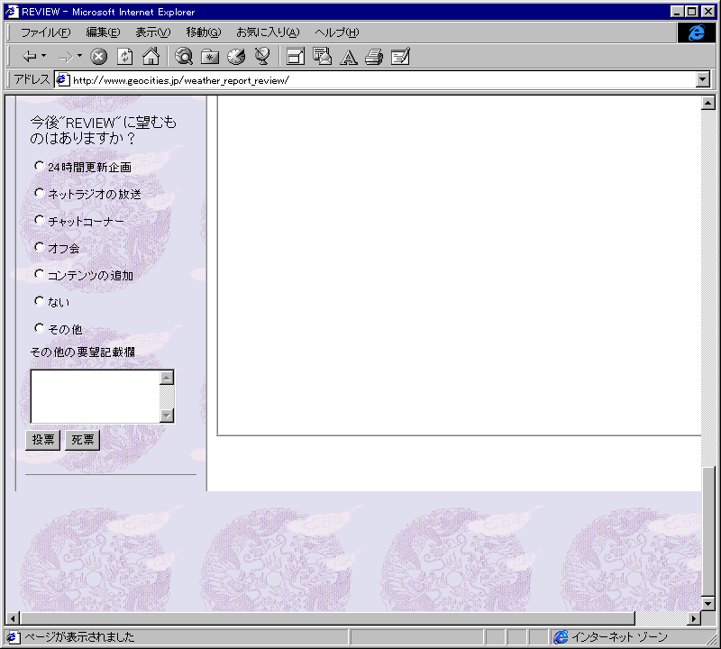Click the heading 今後"REVIEW"に望むものはありますか？

[103, 130]
